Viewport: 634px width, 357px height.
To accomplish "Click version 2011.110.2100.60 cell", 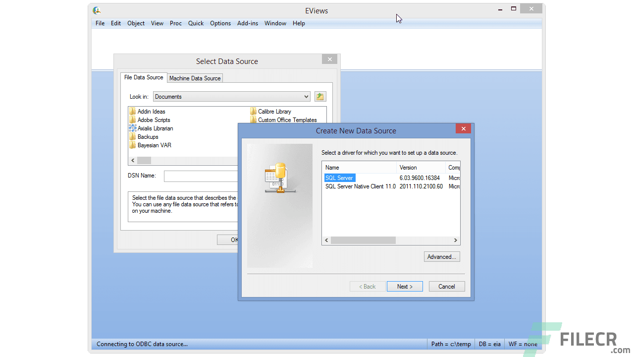I will 421,186.
